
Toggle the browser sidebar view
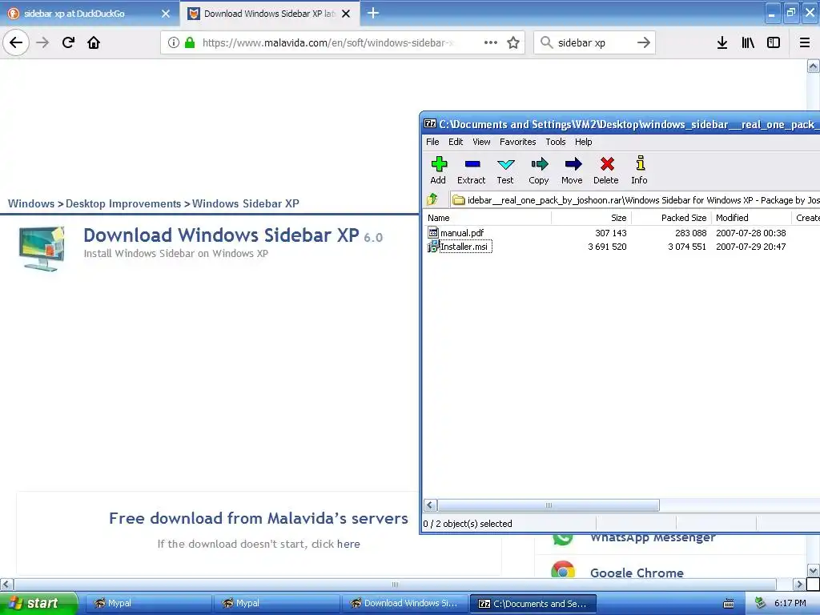click(774, 42)
